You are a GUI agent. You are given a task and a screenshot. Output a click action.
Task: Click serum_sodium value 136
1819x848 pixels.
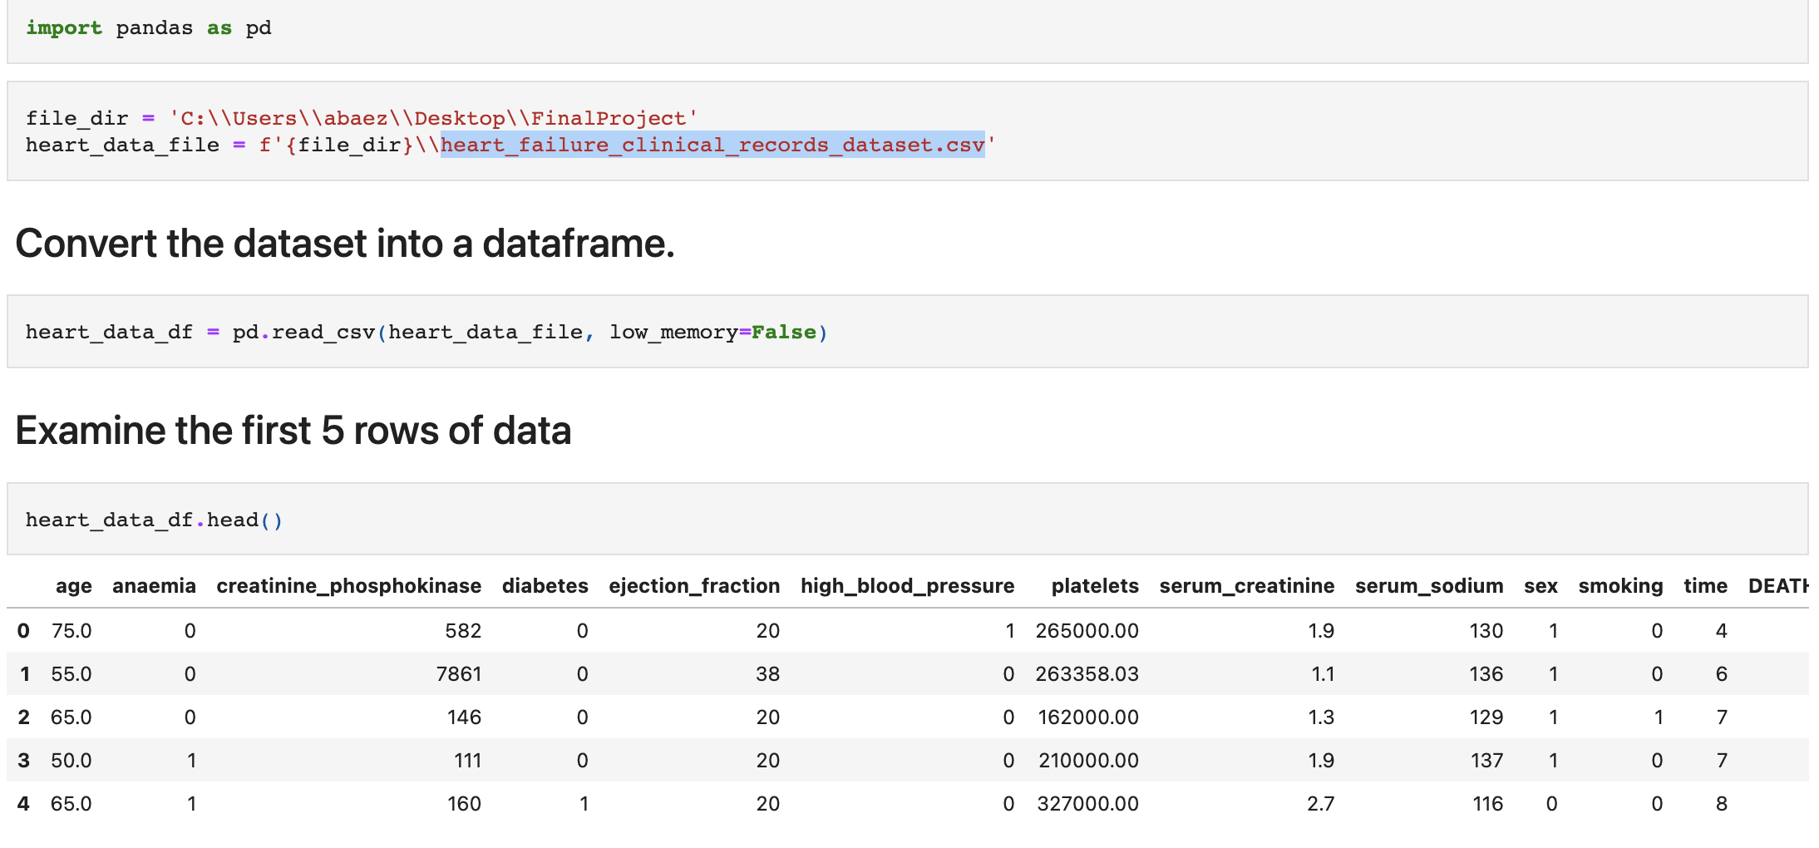tap(1486, 674)
